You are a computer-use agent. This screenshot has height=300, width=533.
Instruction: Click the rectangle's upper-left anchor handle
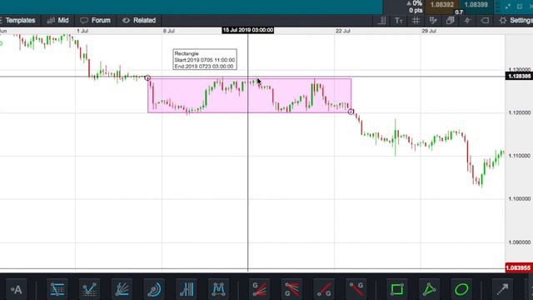click(147, 77)
